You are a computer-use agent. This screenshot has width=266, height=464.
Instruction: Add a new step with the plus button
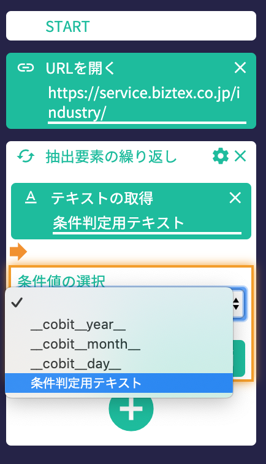pyautogui.click(x=131, y=409)
